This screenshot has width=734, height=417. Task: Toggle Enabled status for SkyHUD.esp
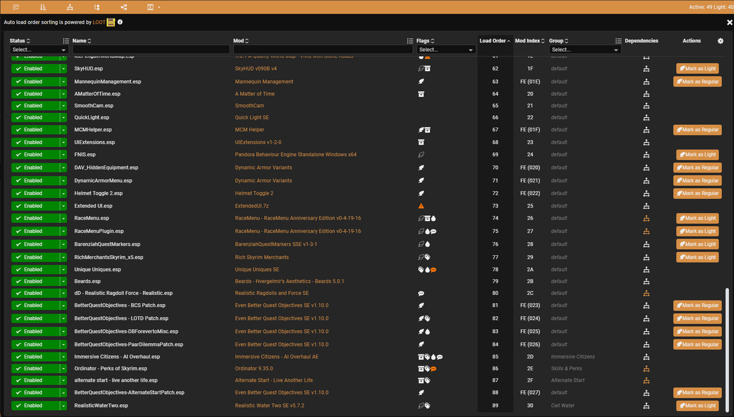35,68
